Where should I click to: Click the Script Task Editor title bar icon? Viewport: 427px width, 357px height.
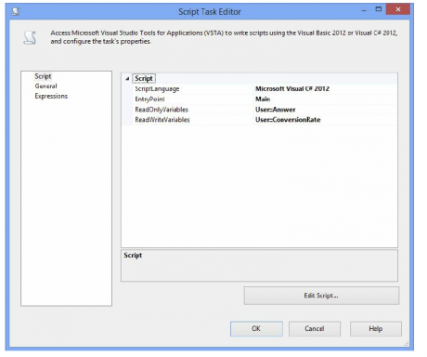[16, 11]
